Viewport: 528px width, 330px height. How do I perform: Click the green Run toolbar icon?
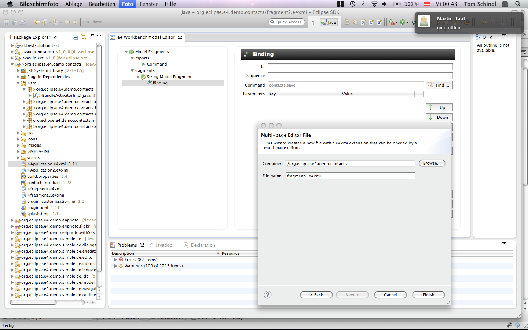pyautogui.click(x=403, y=22)
